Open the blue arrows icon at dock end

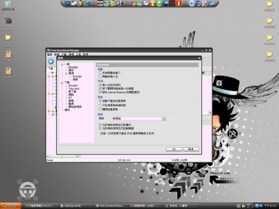click(211, 3)
